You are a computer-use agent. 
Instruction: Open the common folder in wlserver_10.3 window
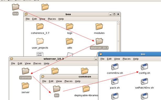coord(25,71)
